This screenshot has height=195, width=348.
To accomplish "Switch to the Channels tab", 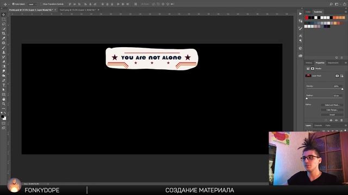I will coord(318,125).
